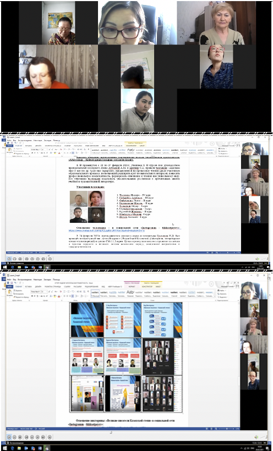The height and width of the screenshot is (451, 273).
Task: Open Windows Start in upper screenshot taskbar
Action: [5, 267]
